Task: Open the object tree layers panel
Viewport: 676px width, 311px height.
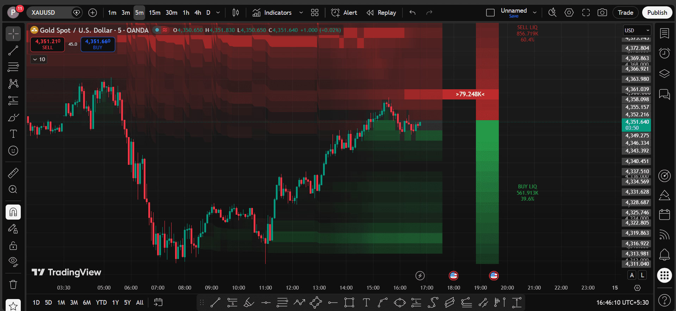Action: [664, 74]
